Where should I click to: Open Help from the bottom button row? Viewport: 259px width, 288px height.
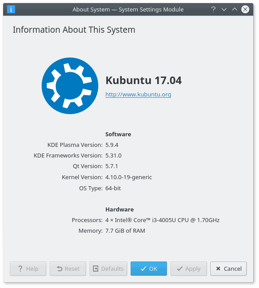tap(28, 269)
